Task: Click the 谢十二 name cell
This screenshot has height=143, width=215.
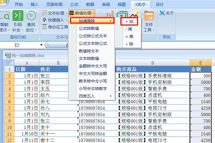Action: pos(58,140)
